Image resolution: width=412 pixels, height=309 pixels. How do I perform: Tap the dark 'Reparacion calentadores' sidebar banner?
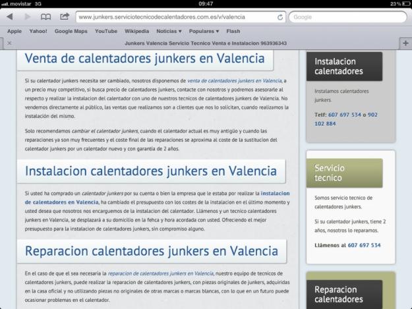coord(344,295)
